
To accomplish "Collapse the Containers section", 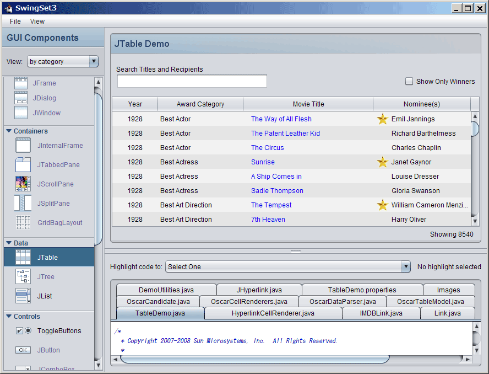I will click(x=9, y=131).
